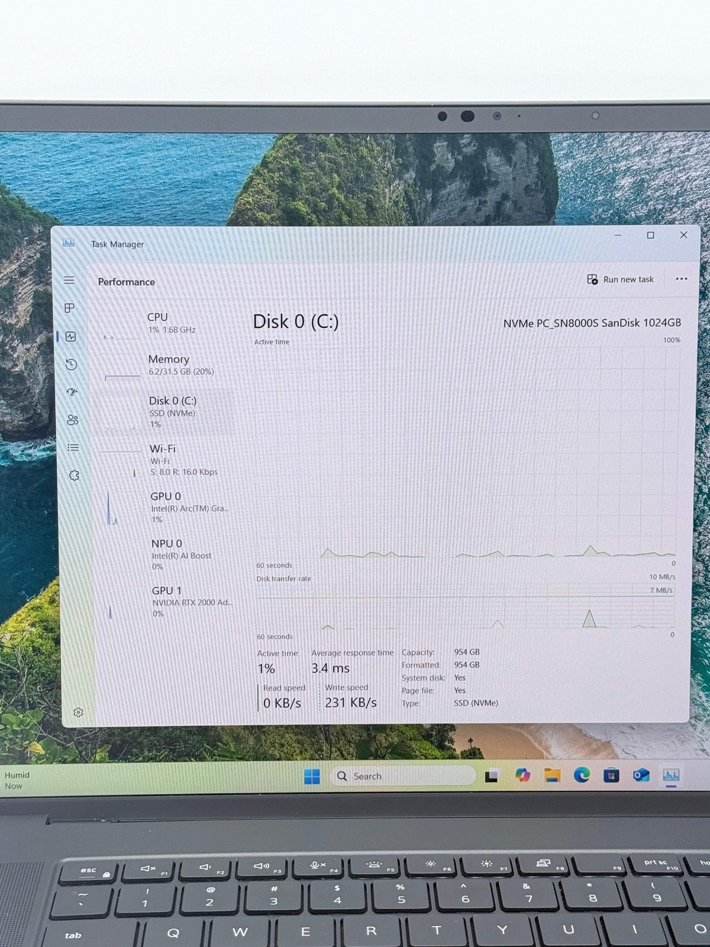Viewport: 710px width, 947px height.
Task: Open the three-dot more options menu
Action: tap(682, 279)
